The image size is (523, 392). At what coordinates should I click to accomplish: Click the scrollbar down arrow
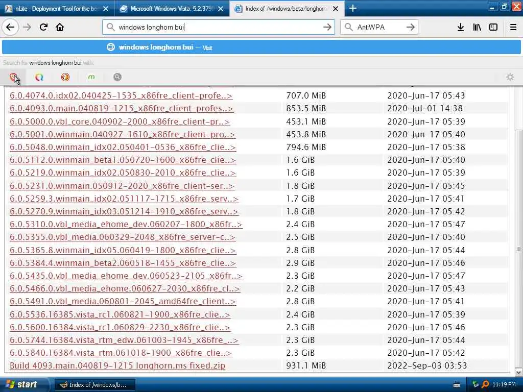519,372
